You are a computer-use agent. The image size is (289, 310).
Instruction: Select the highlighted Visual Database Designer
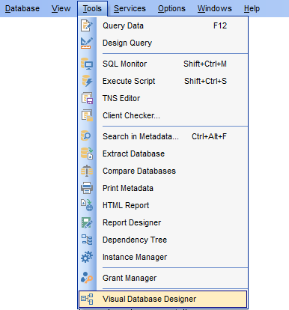pos(163,299)
